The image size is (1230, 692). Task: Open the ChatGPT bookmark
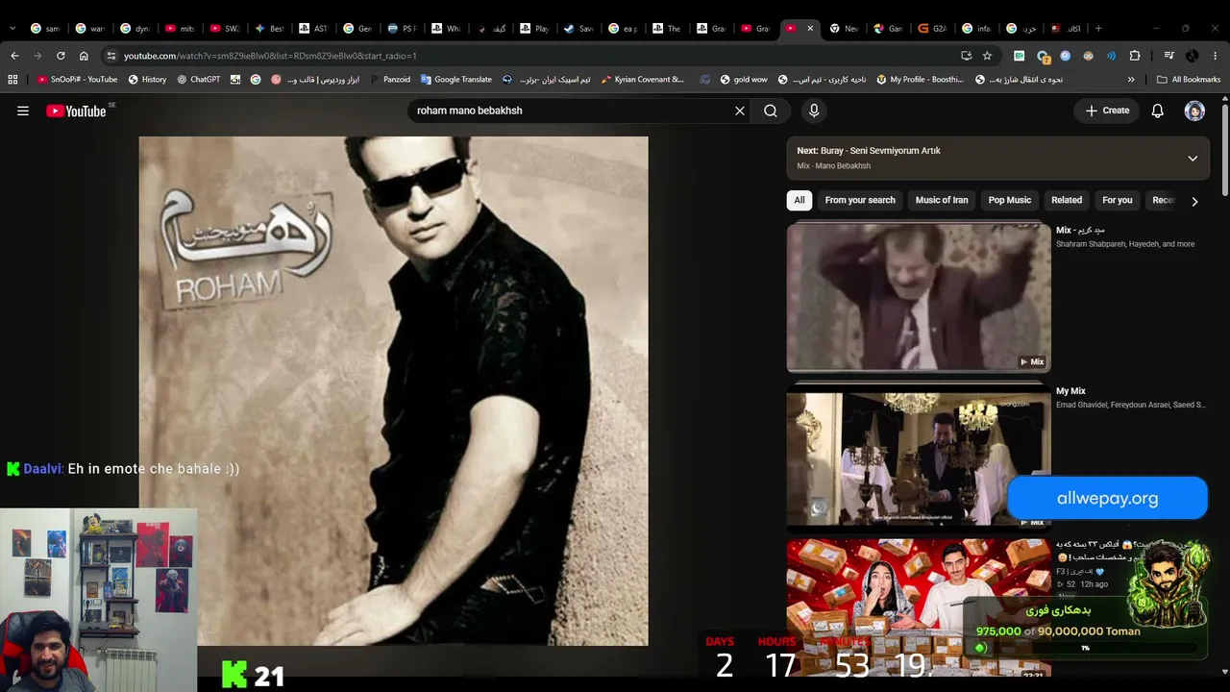[x=198, y=80]
